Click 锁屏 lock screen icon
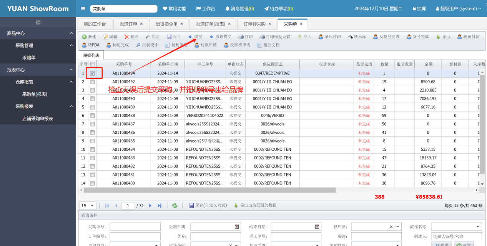 (x=414, y=8)
